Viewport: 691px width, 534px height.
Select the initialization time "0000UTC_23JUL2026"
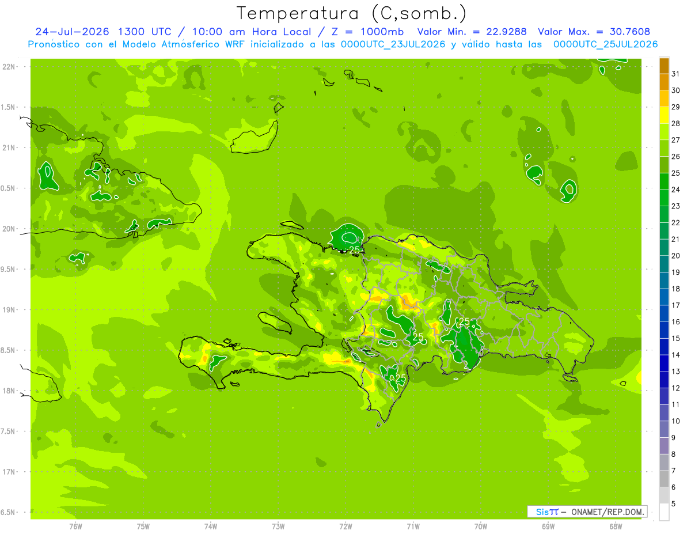coord(393,44)
